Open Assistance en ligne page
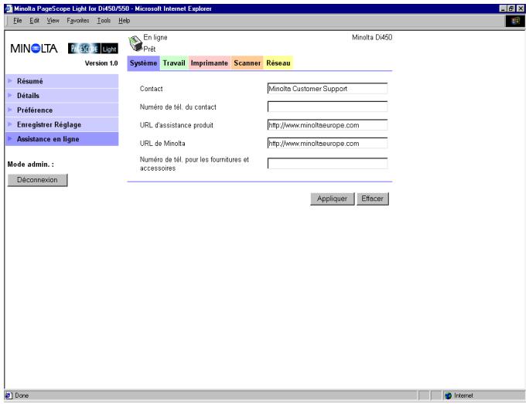Screen dimensions: 529x404 click(62, 139)
